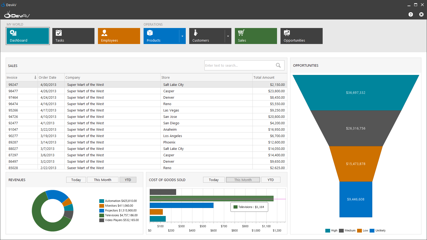
Task: Expand the Products tile dropdown arrow
Action: 183,36
